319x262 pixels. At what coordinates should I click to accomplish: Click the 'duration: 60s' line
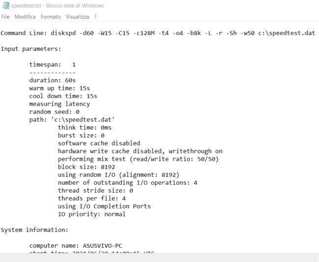[x=53, y=80]
